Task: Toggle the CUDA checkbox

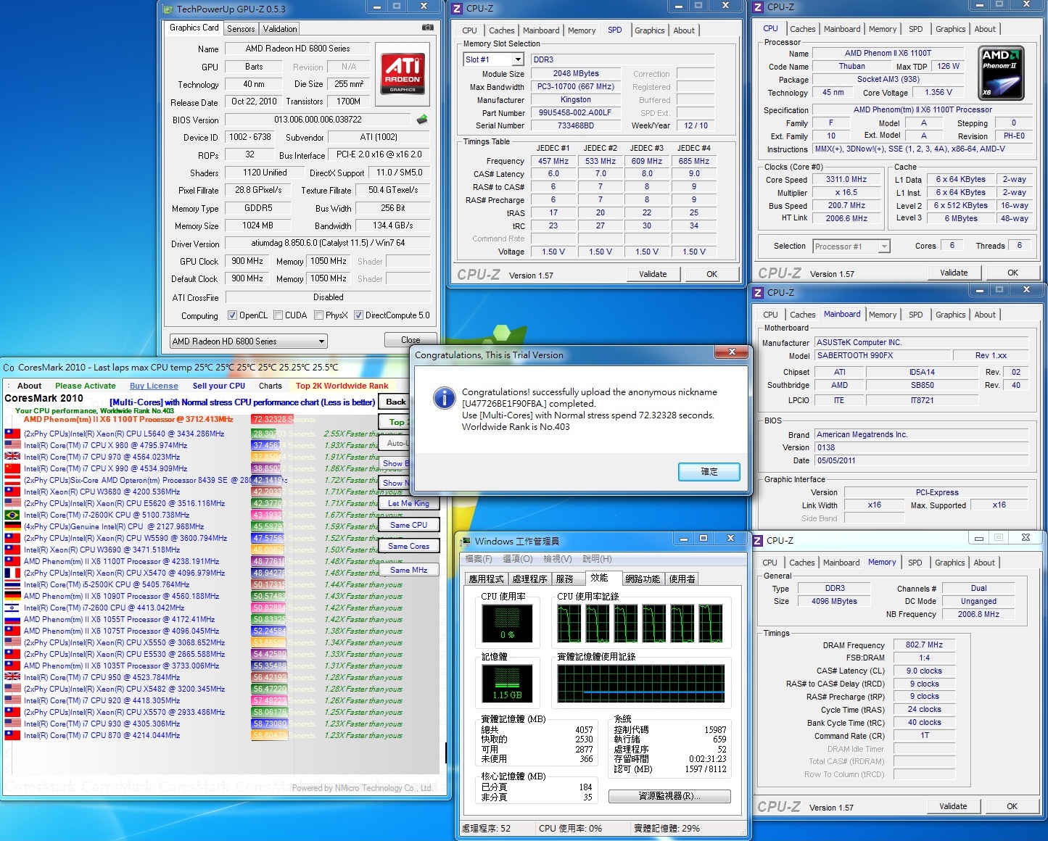Action: point(278,315)
